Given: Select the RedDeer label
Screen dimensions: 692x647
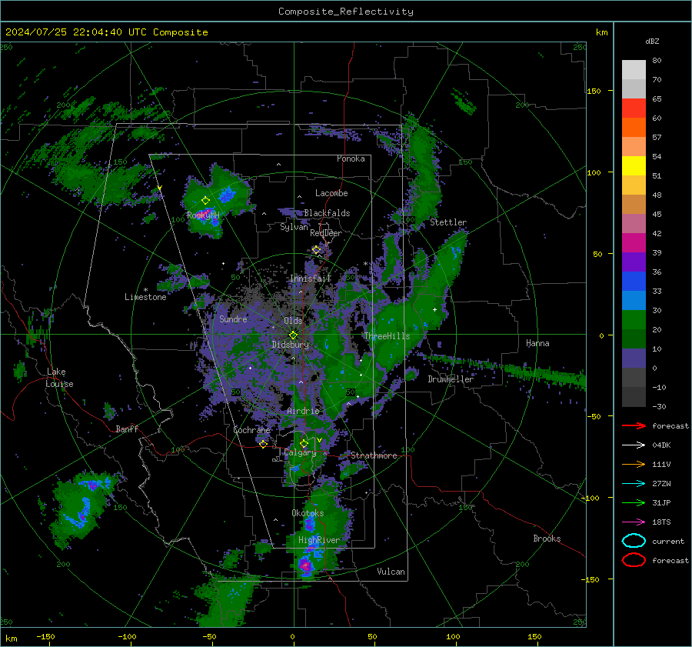Looking at the screenshot, I should coord(326,233).
